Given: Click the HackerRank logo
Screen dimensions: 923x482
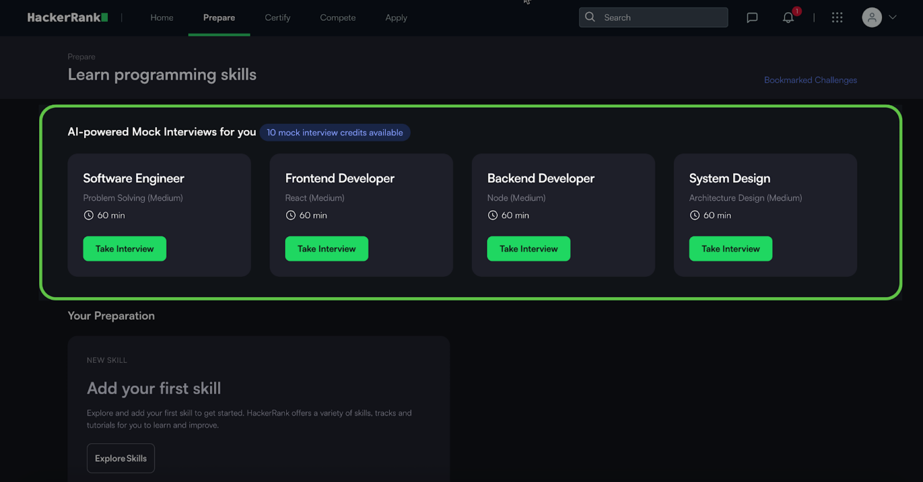Looking at the screenshot, I should click(x=68, y=17).
